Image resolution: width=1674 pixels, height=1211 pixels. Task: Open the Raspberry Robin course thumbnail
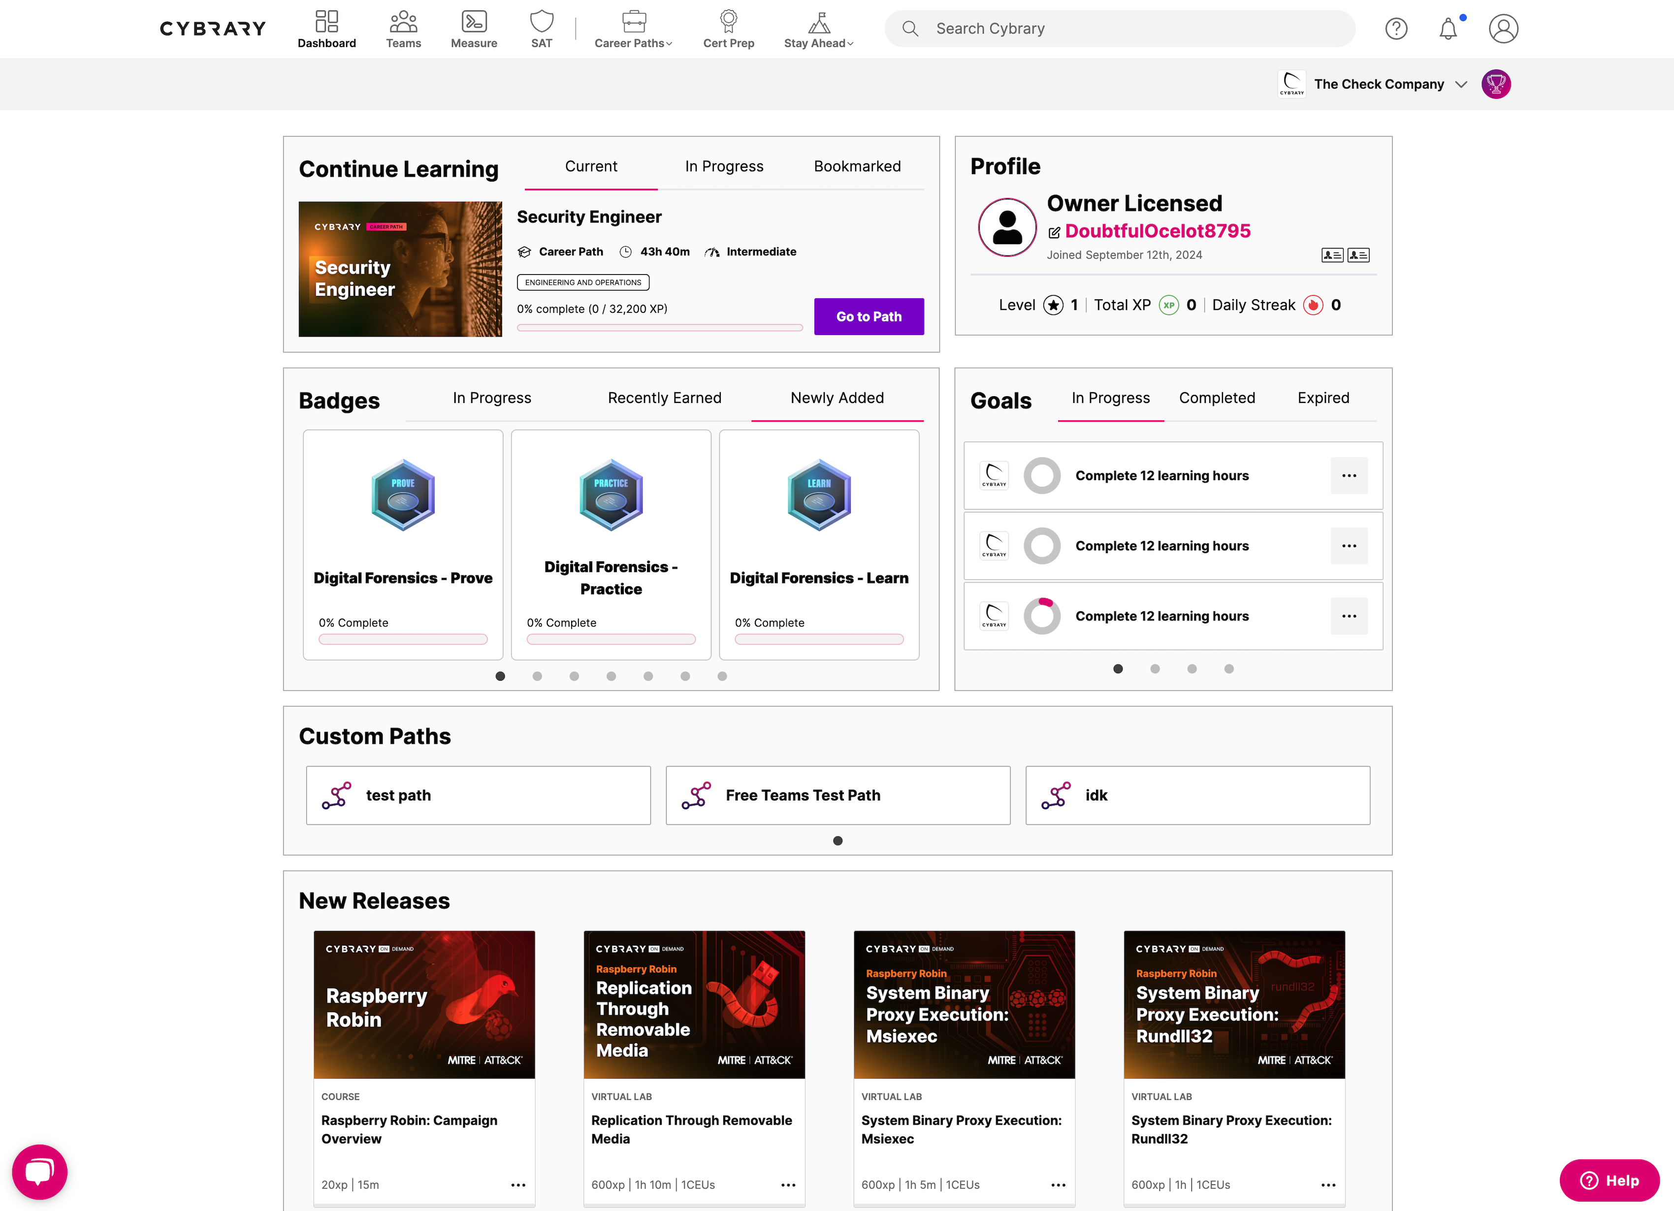(x=424, y=1004)
